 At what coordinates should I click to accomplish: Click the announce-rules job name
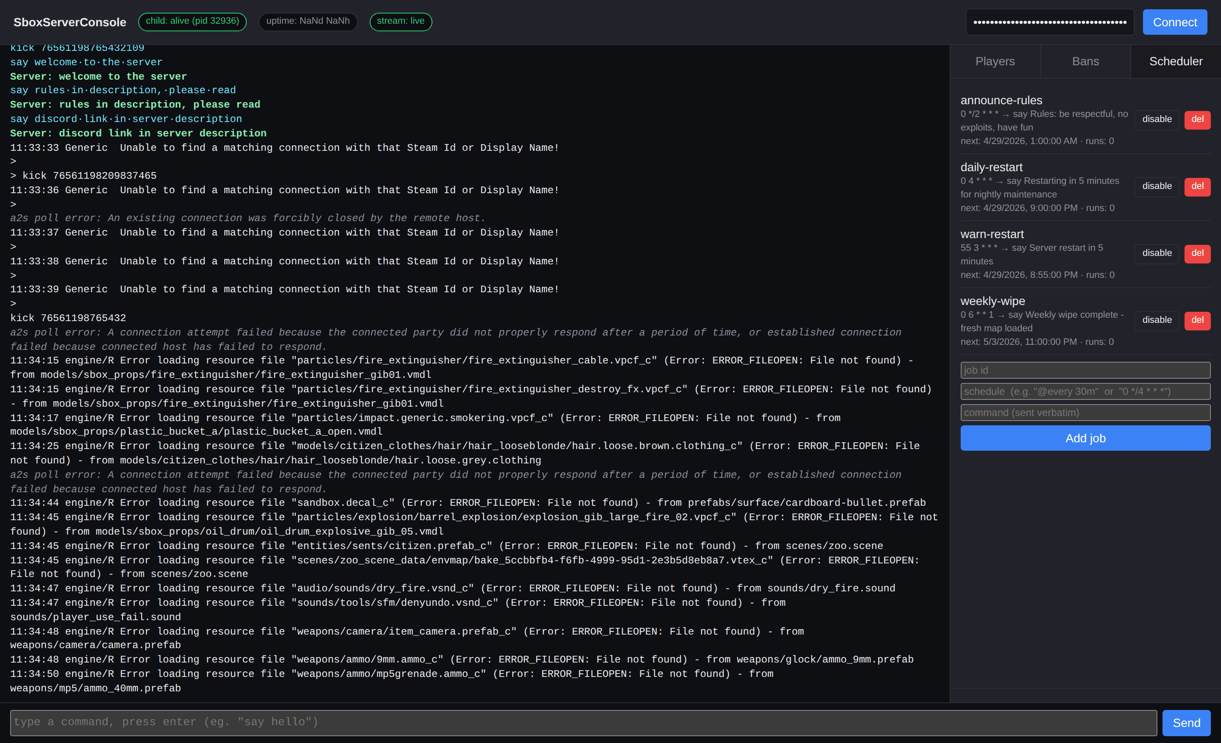tap(1001, 100)
